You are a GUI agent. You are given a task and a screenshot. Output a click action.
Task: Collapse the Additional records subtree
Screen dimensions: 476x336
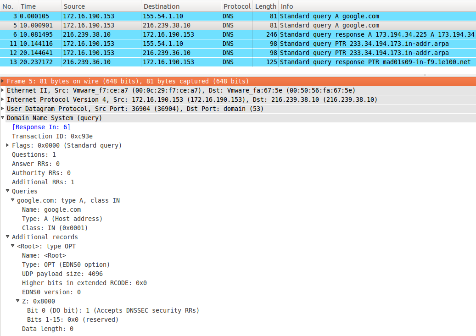click(8, 237)
